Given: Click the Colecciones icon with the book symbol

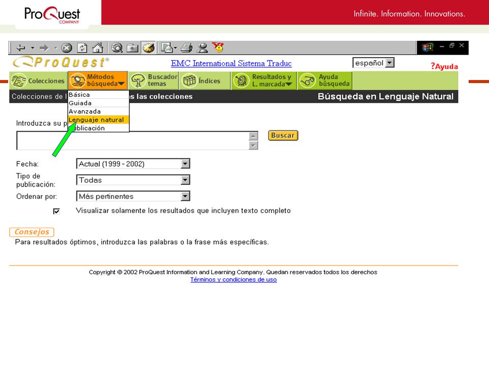Looking at the screenshot, I should 19,81.
